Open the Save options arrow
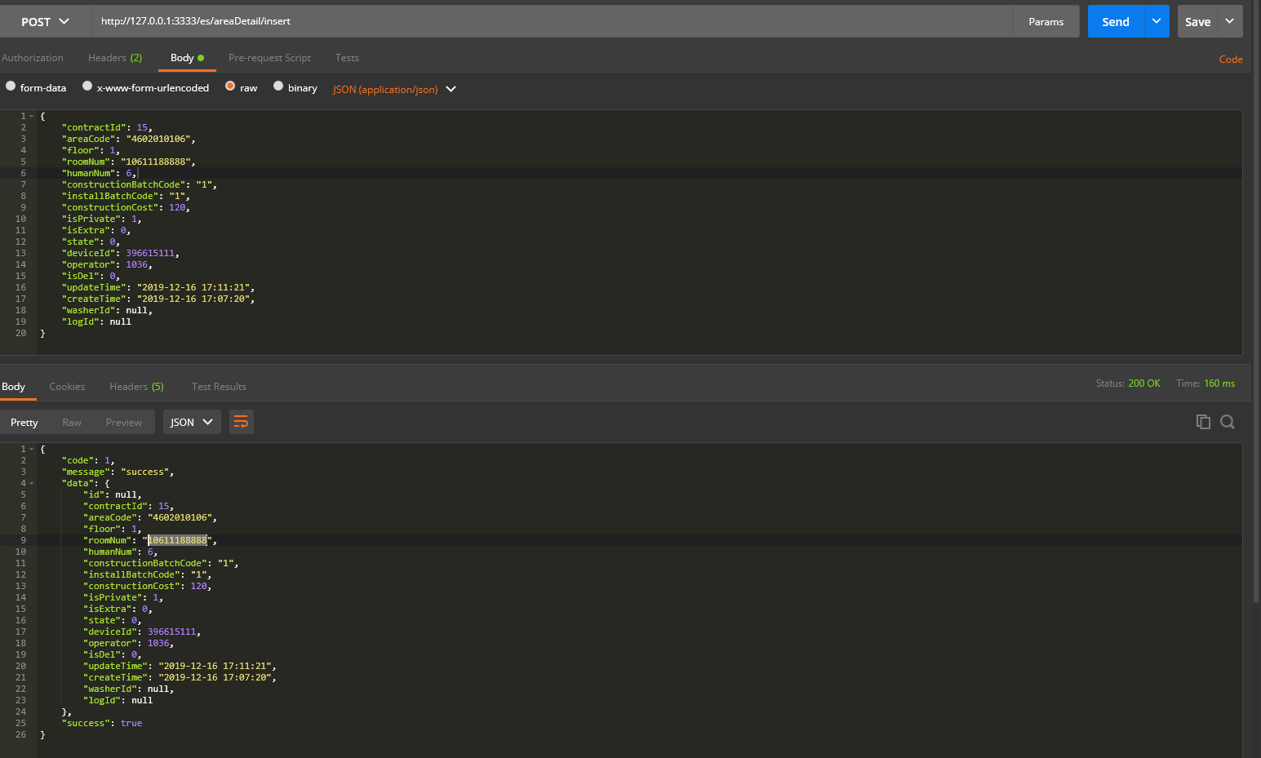This screenshot has width=1261, height=758. pos(1230,21)
